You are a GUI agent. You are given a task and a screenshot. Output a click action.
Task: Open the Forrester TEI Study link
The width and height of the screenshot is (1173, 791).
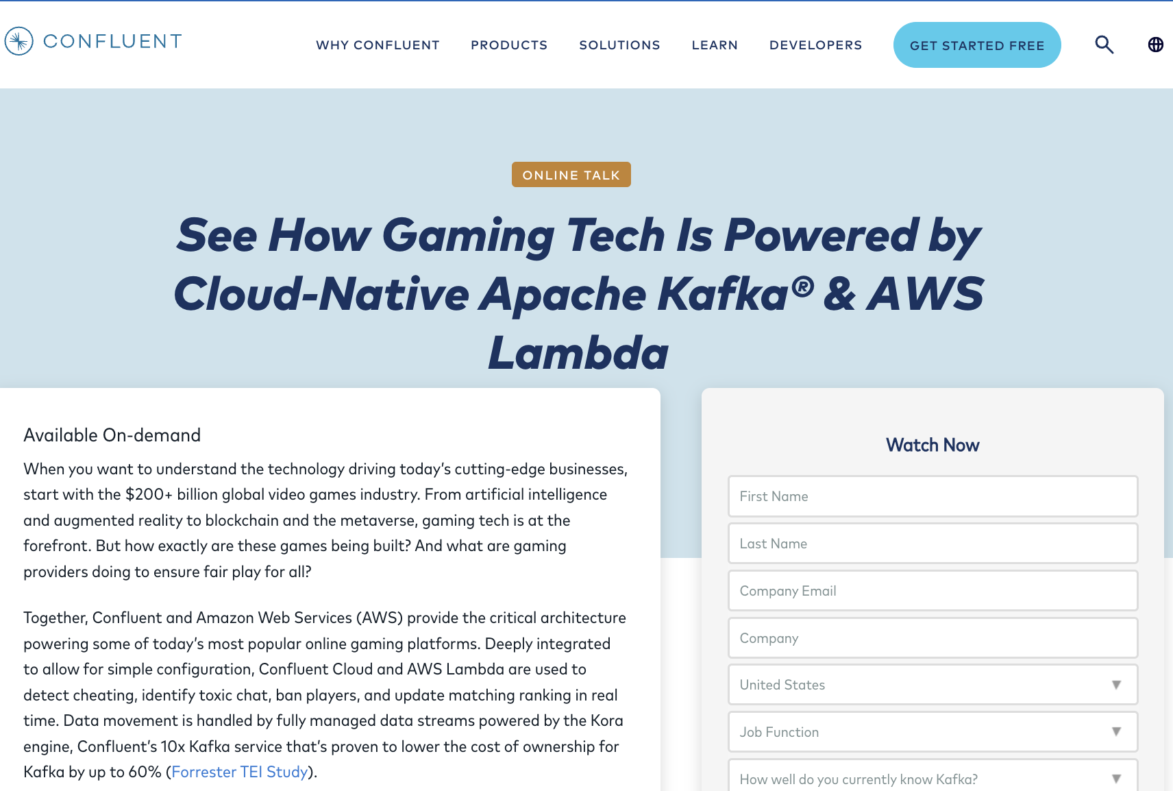[239, 772]
